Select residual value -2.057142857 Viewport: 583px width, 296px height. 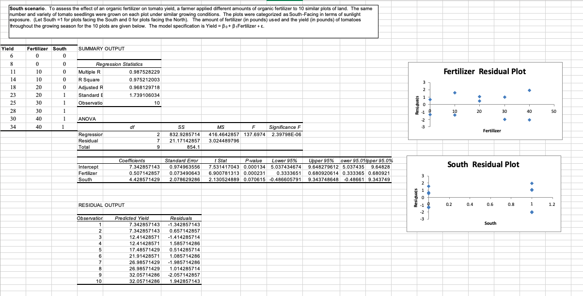pos(184,275)
